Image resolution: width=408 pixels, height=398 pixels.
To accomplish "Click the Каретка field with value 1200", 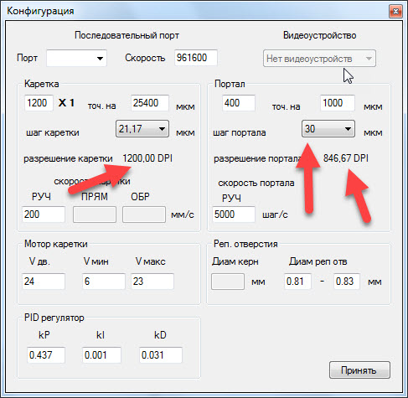I will (x=39, y=103).
